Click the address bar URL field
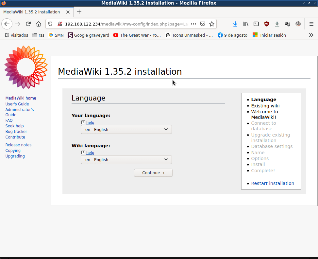The image size is (318, 259). [126, 24]
